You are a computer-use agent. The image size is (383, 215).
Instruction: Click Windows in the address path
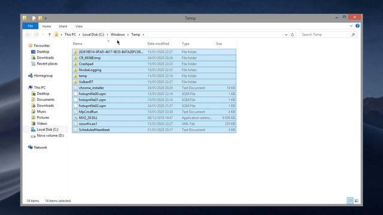(x=117, y=35)
